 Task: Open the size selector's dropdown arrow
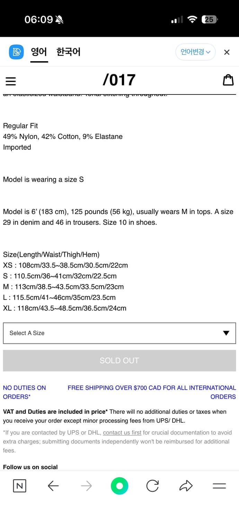pyautogui.click(x=226, y=333)
